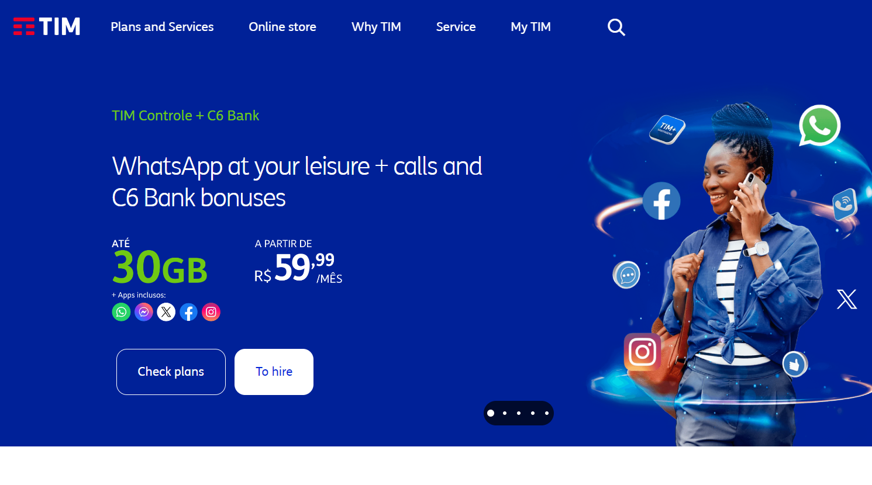Click the TIM logo in header
The height and width of the screenshot is (485, 872).
pos(47,26)
